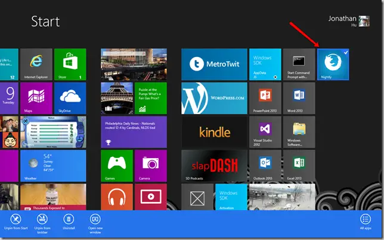Open the Music headphones tile

[x=117, y=197]
